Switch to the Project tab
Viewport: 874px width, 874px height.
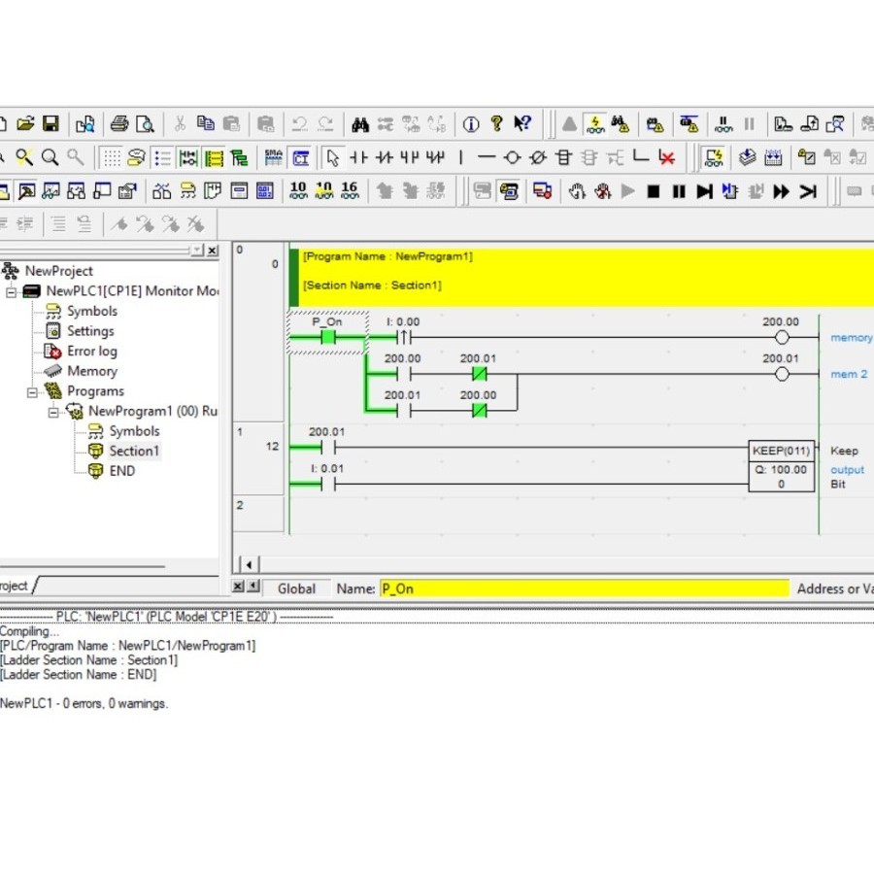tap(14, 586)
